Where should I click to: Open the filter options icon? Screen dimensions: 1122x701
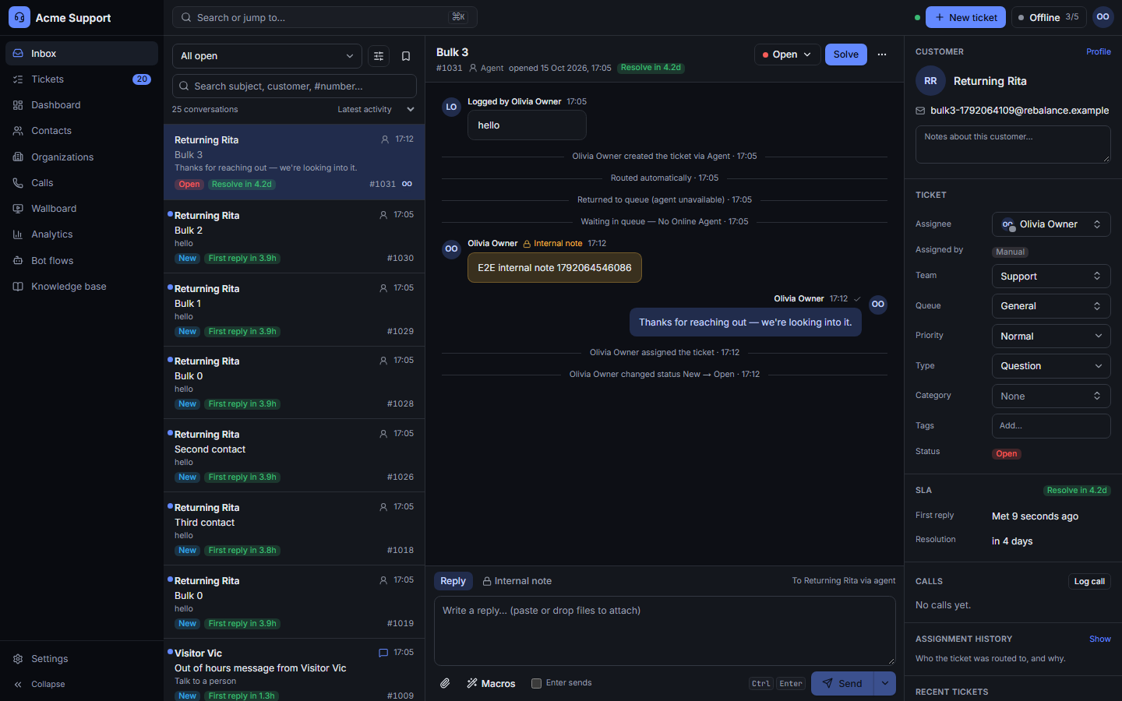click(x=379, y=56)
